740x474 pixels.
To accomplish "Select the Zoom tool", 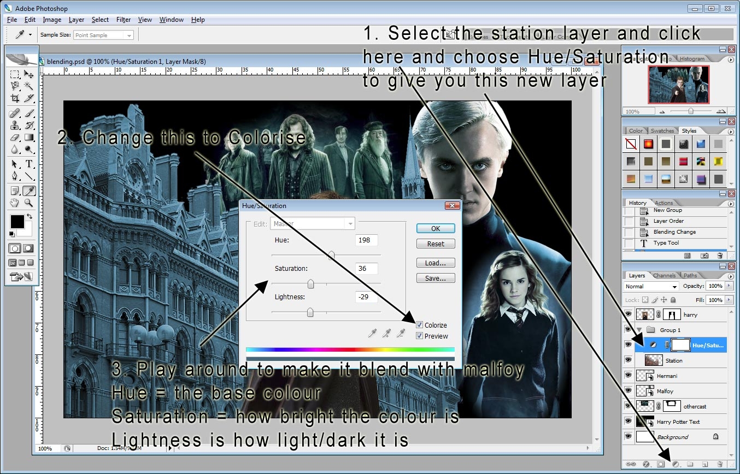I will pos(29,203).
